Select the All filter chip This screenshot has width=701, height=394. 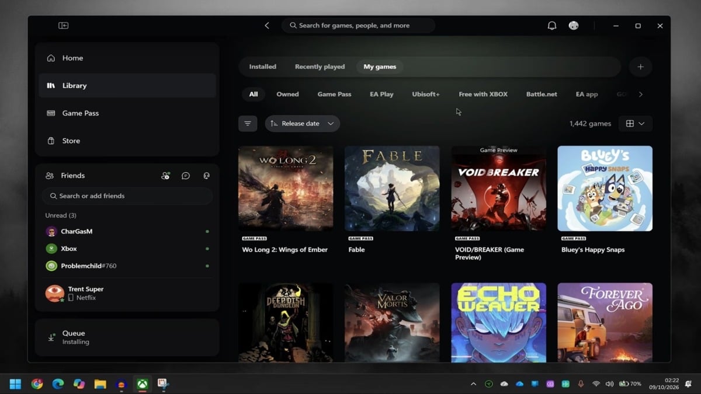pos(254,94)
